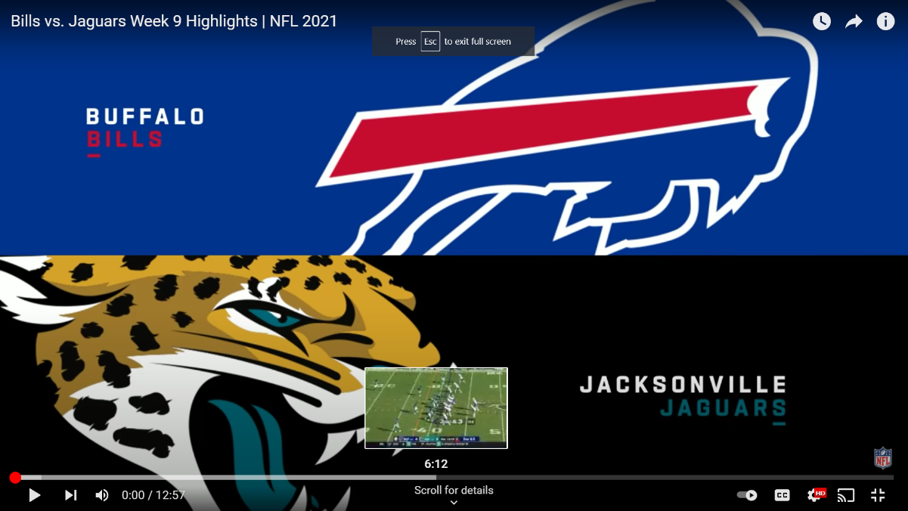Play the video
Image resolution: width=908 pixels, height=511 pixels.
pos(35,495)
